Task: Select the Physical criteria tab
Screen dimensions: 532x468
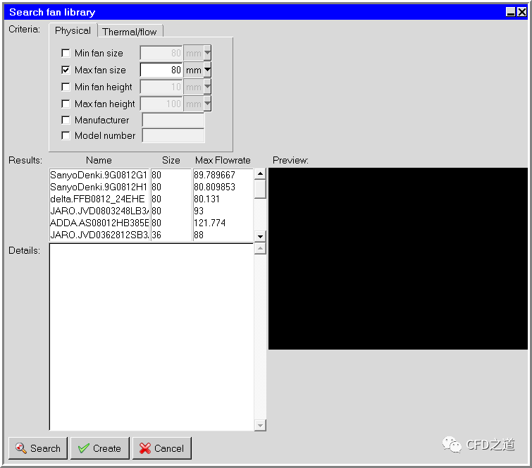Action: 73,31
